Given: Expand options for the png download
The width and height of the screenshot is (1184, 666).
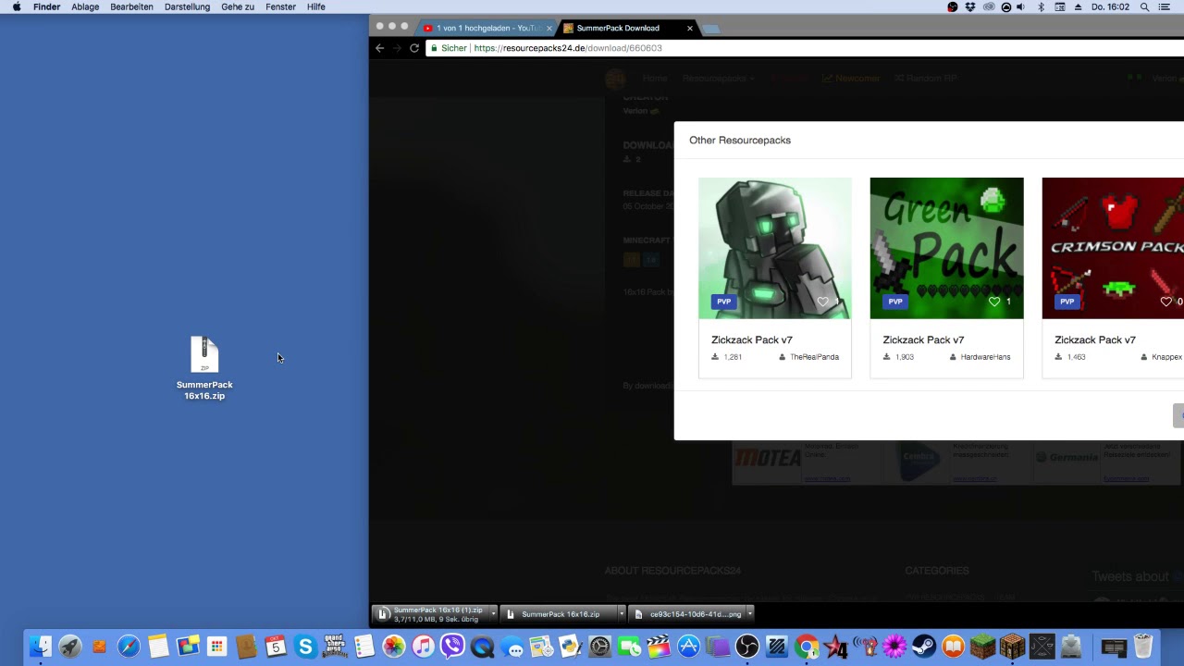Looking at the screenshot, I should (749, 614).
